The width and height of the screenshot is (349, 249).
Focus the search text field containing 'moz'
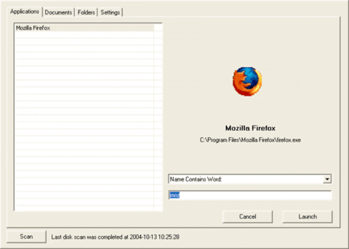pos(250,196)
